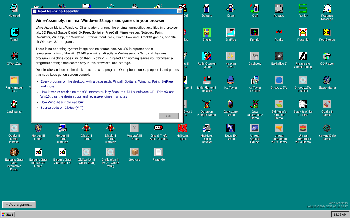Click OK in the Read Me dialog
350x218 pixels.
tap(168, 116)
